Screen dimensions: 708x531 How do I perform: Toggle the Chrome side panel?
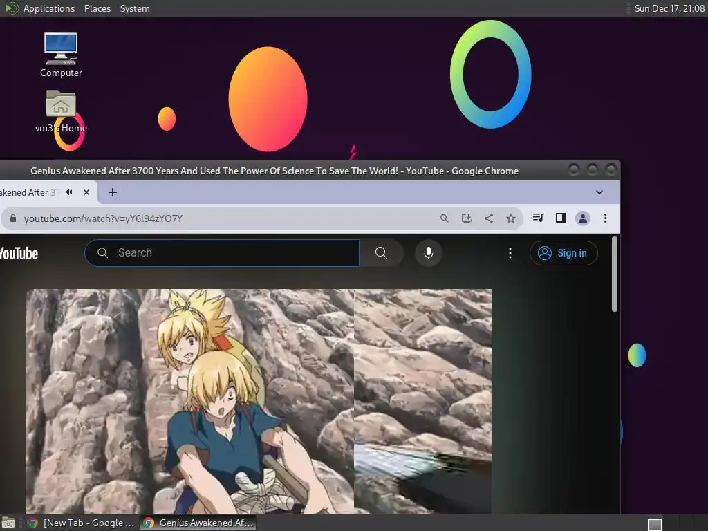click(x=560, y=218)
